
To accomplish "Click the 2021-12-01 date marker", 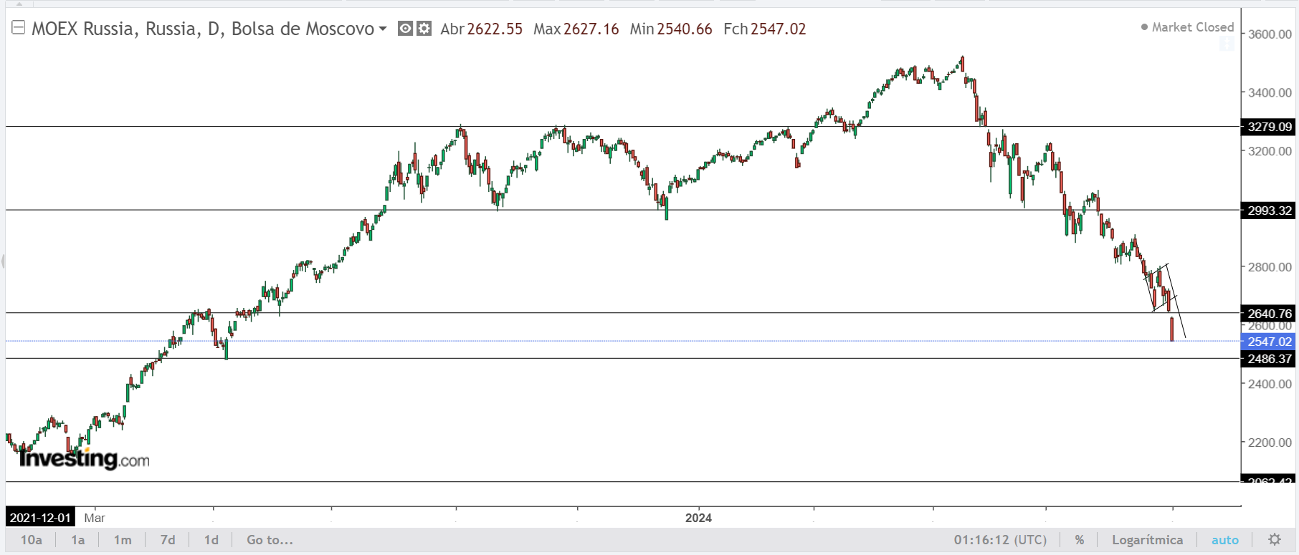I will [x=41, y=518].
